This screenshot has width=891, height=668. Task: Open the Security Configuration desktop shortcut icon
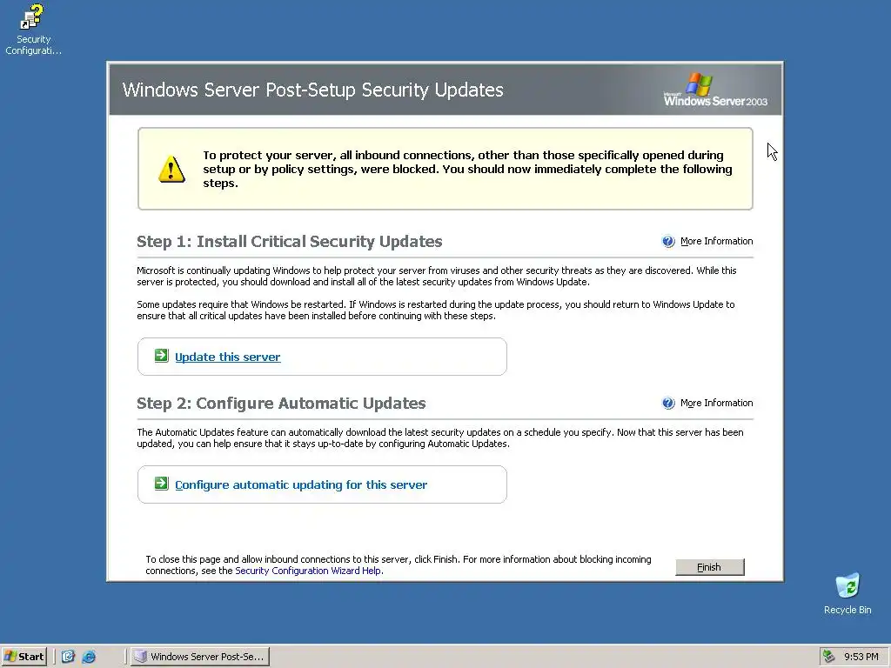pos(32,17)
